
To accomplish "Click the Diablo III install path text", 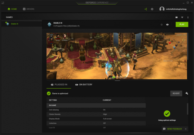I will point(67,26).
